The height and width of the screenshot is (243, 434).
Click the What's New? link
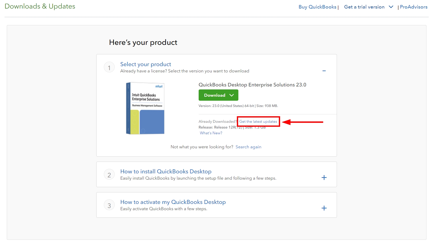tap(211, 133)
